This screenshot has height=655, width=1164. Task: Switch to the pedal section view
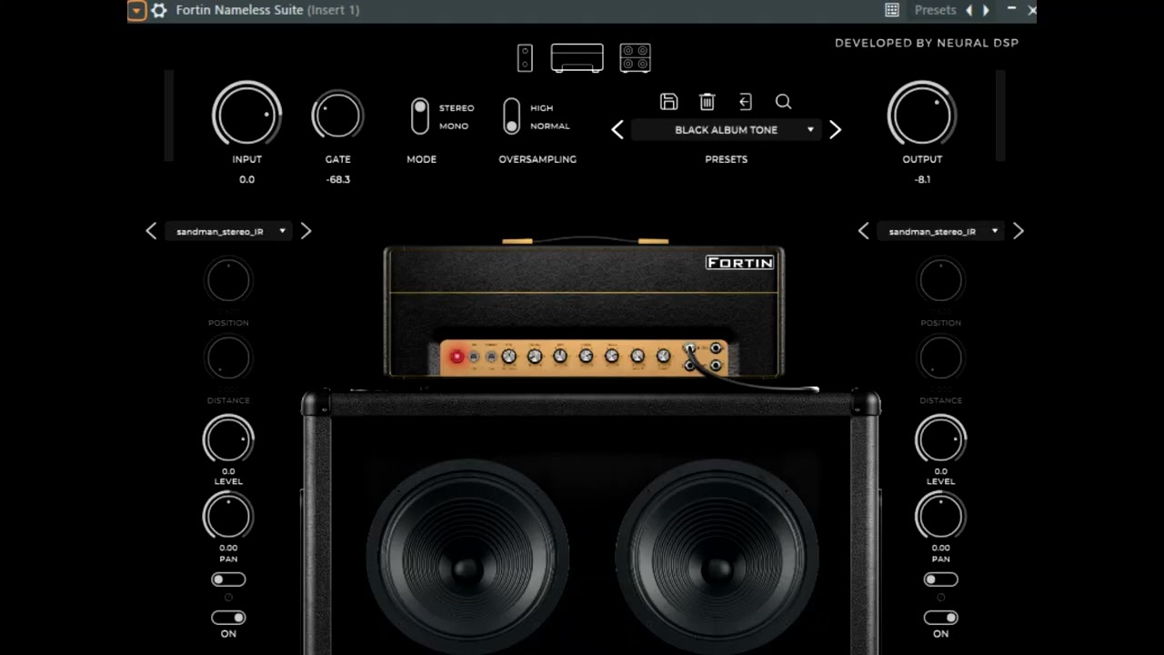[x=525, y=57]
